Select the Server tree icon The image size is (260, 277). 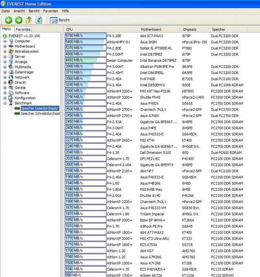pos(11,57)
